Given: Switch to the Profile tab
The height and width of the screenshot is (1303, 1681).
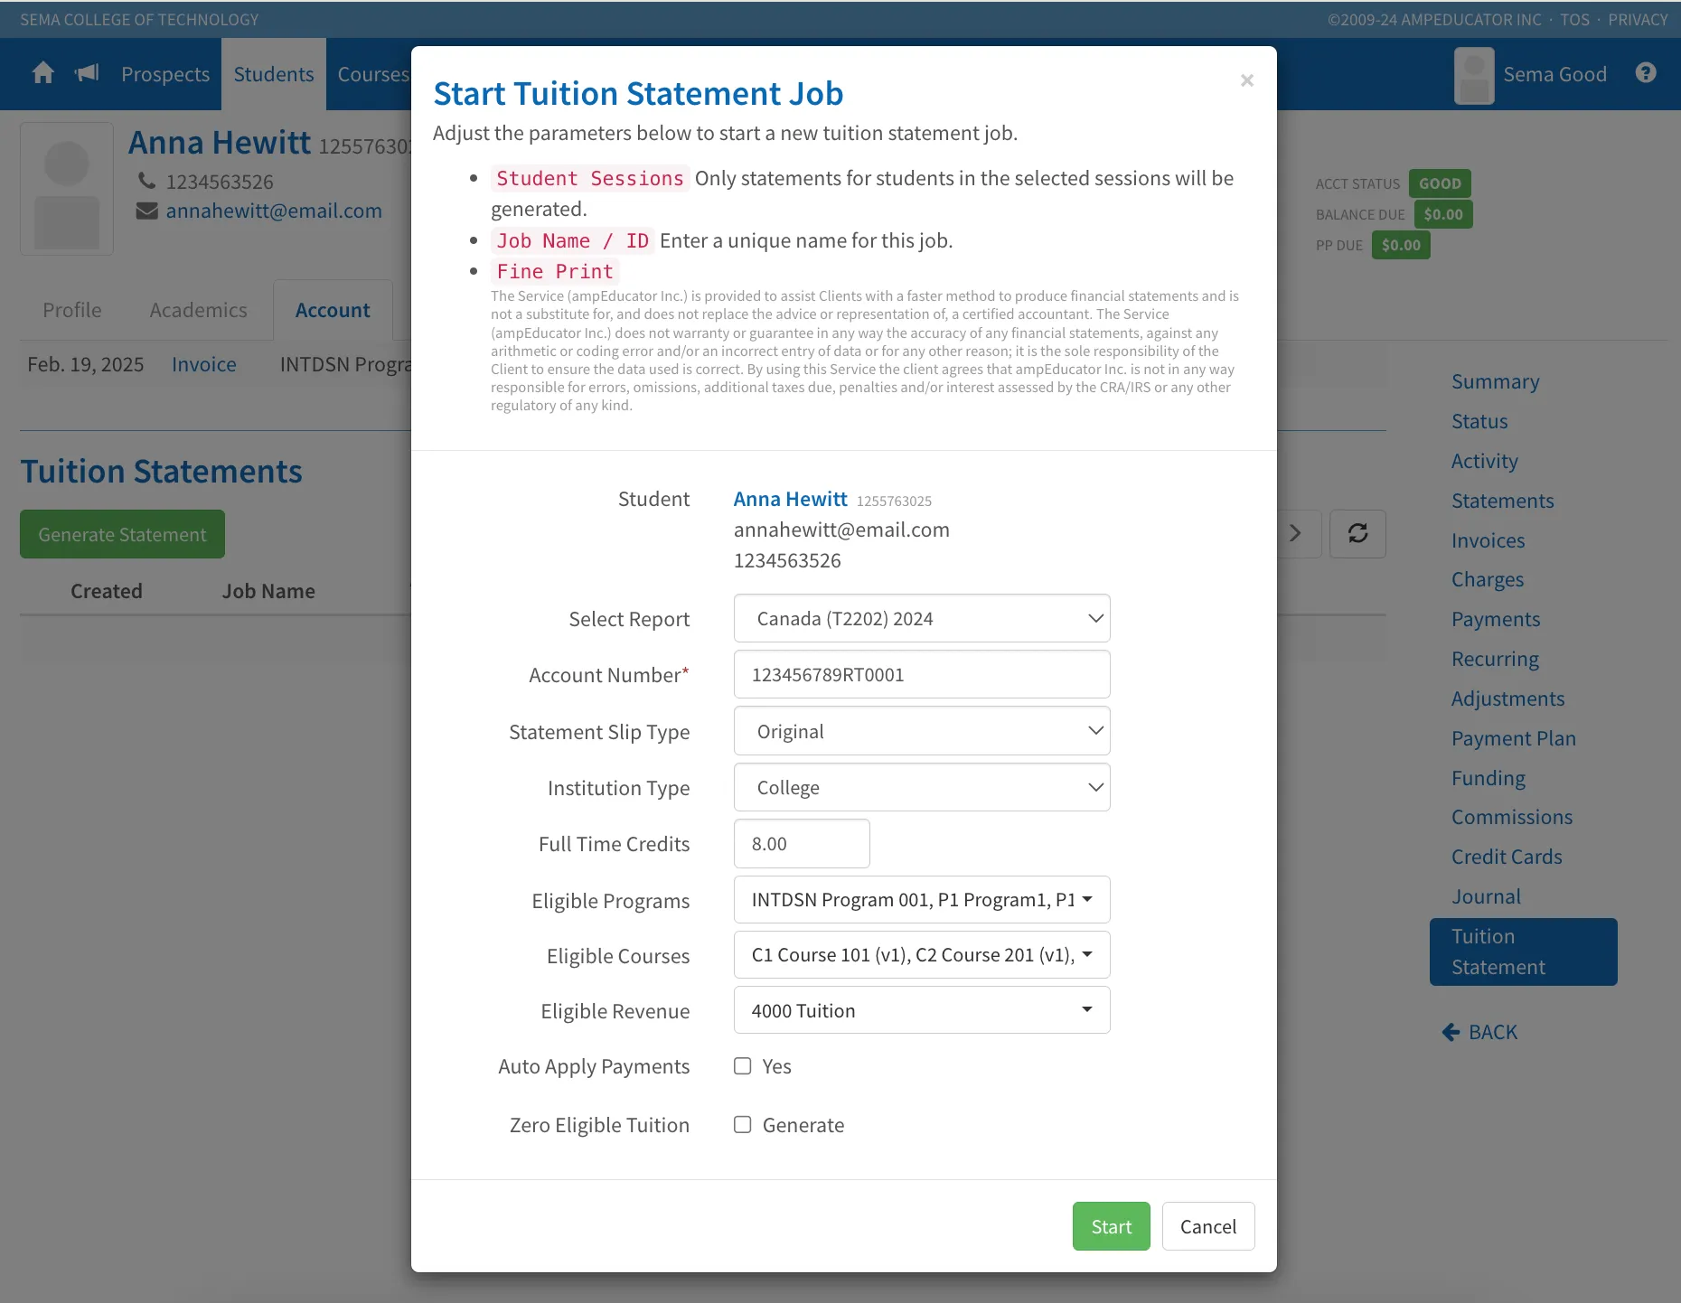Looking at the screenshot, I should point(72,310).
